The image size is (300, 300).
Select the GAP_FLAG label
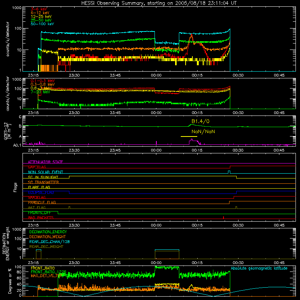click(x=37, y=167)
